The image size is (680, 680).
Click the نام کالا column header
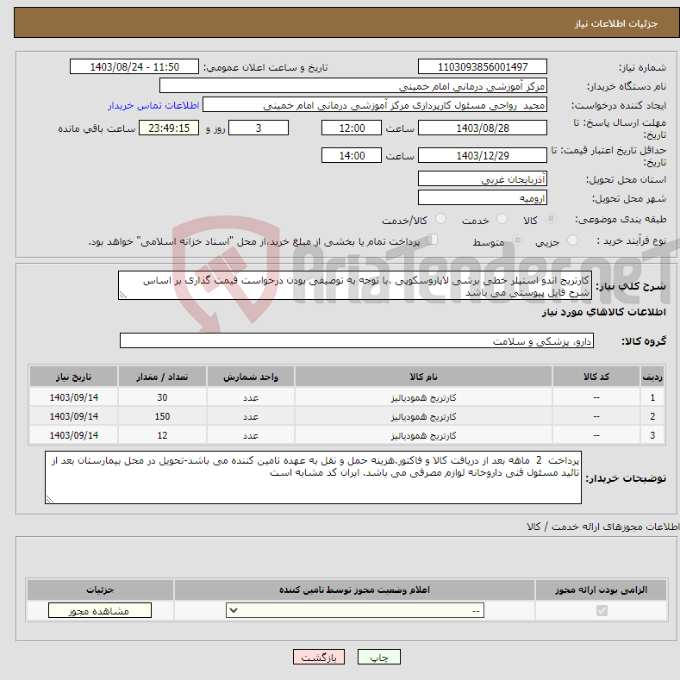tap(423, 377)
